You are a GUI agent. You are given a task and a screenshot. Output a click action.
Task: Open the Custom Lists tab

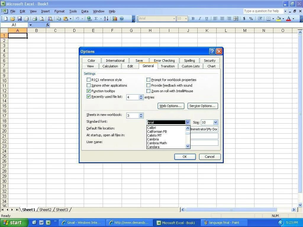(x=191, y=66)
